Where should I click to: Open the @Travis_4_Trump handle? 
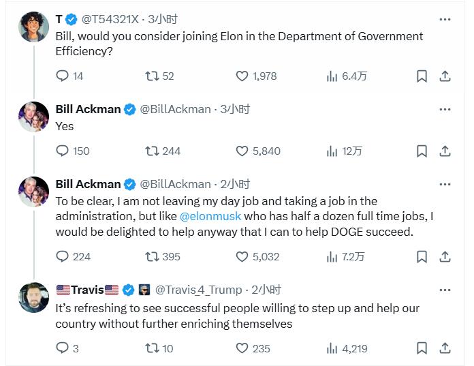[x=199, y=290]
